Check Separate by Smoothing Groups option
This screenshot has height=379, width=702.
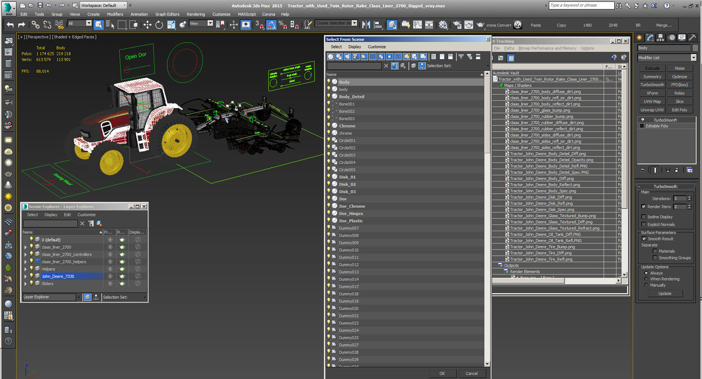point(655,258)
